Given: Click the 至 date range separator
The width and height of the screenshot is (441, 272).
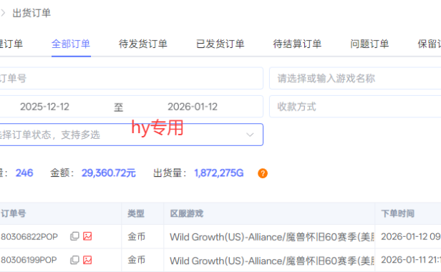Looking at the screenshot, I should 118,107.
